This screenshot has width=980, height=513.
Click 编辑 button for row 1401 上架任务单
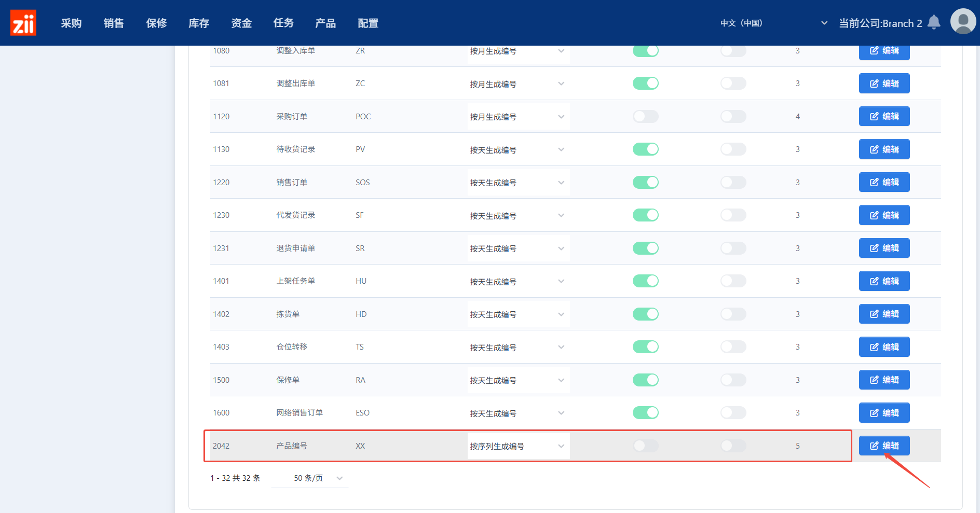tap(884, 281)
